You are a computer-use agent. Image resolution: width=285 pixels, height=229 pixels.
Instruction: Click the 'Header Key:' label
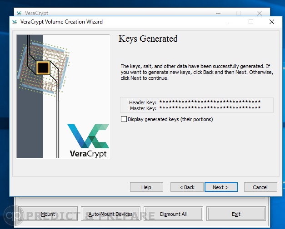tap(143, 102)
